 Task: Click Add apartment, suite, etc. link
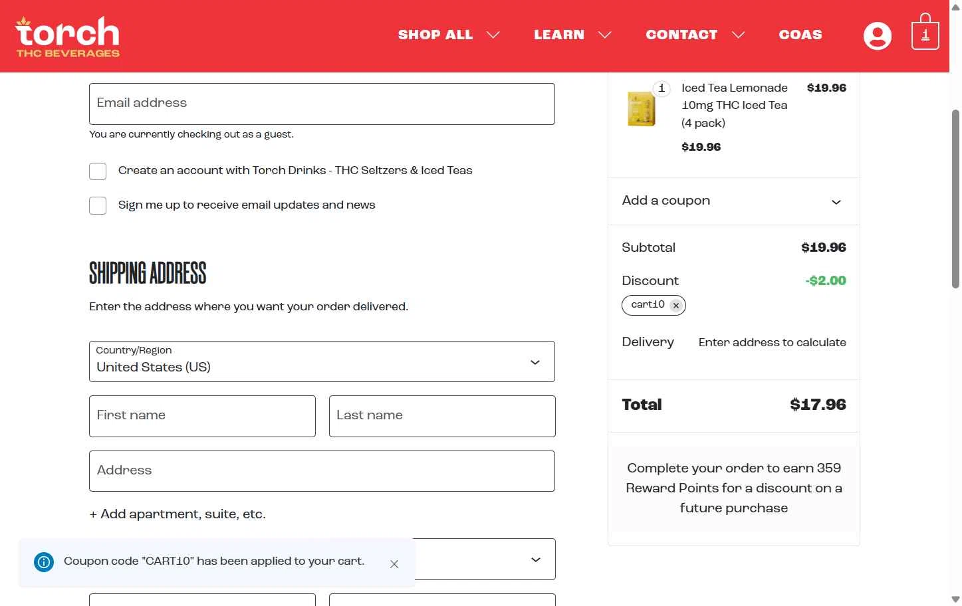pos(178,514)
